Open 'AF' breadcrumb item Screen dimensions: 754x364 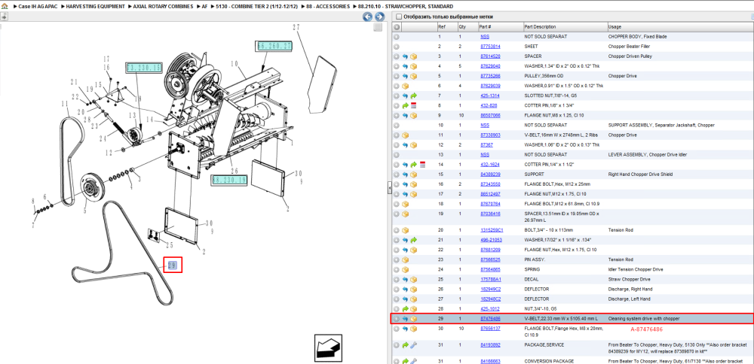tap(205, 7)
